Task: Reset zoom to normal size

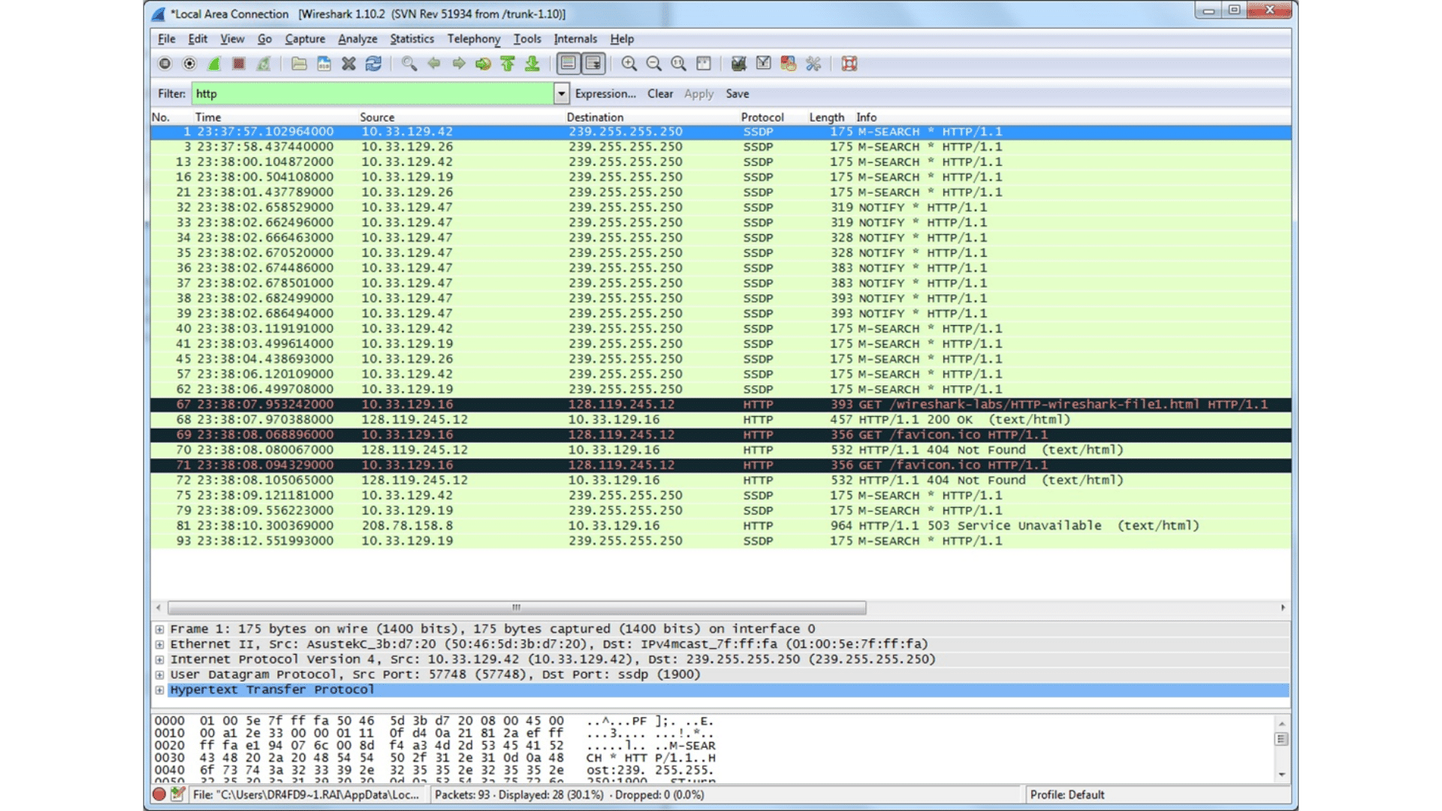Action: (679, 64)
